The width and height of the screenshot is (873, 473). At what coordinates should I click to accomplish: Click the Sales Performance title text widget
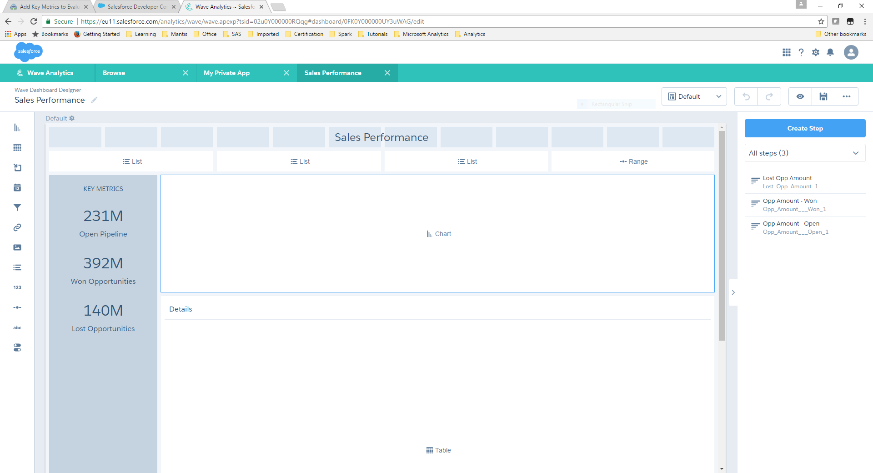tap(381, 137)
